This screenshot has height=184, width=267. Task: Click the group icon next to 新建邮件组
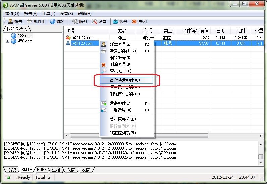tap(104, 51)
